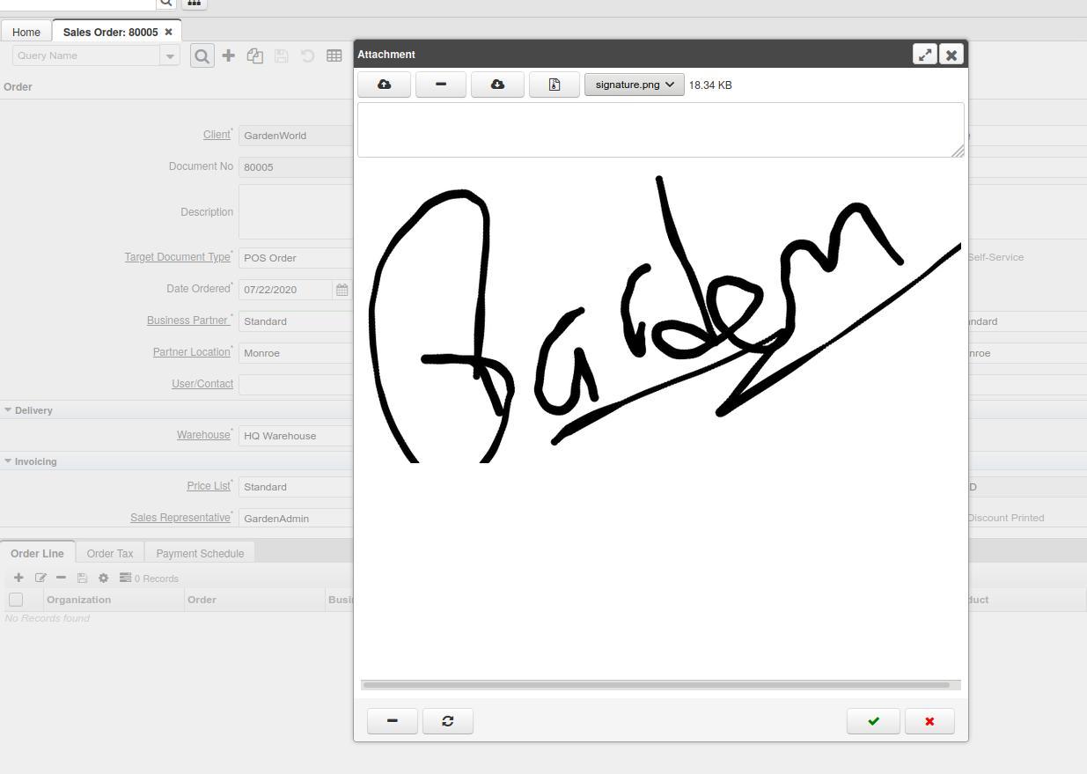The height and width of the screenshot is (774, 1087).
Task: Toggle the select-all checkbox in Order Line grid
Action: 16,600
